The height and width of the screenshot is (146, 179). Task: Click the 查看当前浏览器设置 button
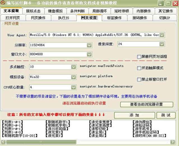pos(147,104)
